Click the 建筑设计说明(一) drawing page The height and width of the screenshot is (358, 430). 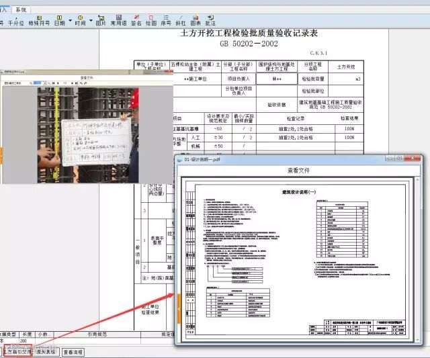point(299,260)
